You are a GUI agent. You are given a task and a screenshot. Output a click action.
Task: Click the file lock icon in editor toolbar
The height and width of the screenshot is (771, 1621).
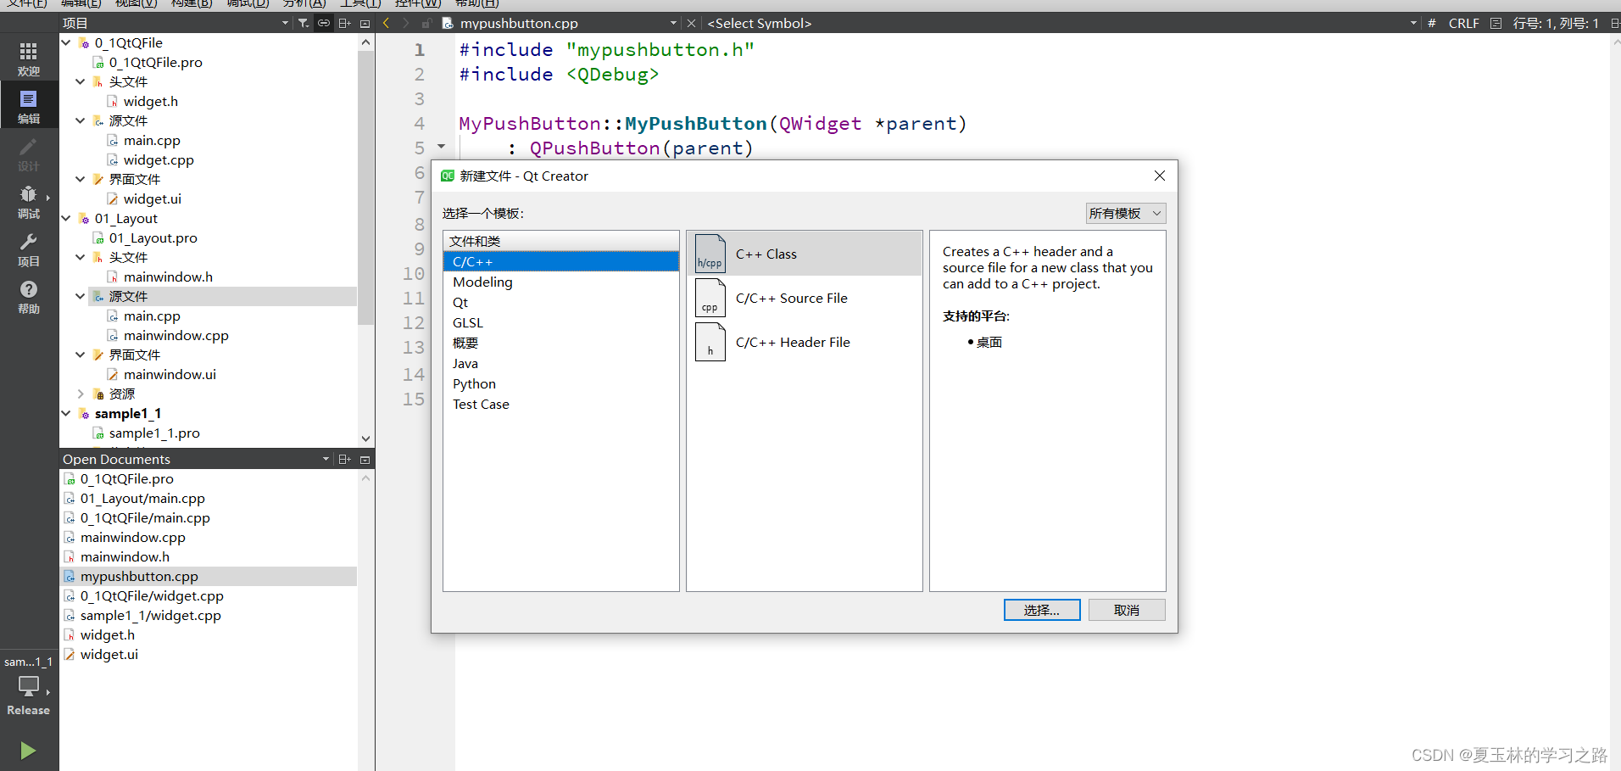(426, 23)
